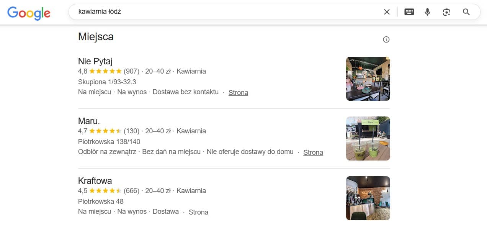Open the info icon beside Miejsca

point(386,39)
